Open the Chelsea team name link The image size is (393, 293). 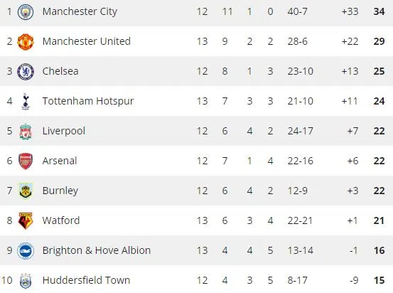(60, 71)
